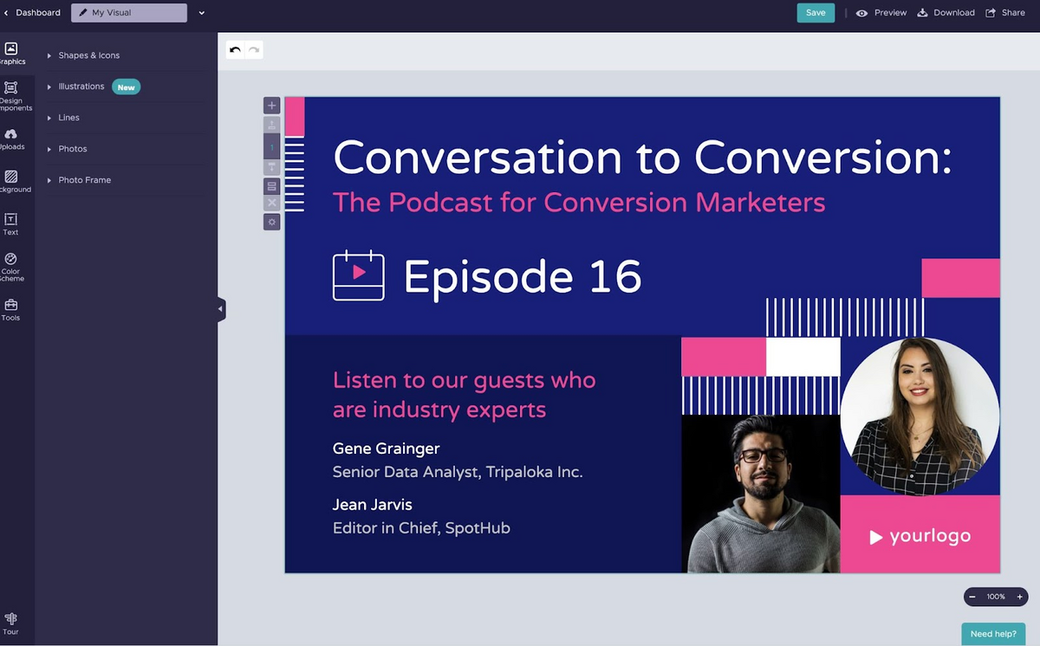Expand the Photo Frame section
This screenshot has height=646, width=1040.
[84, 180]
